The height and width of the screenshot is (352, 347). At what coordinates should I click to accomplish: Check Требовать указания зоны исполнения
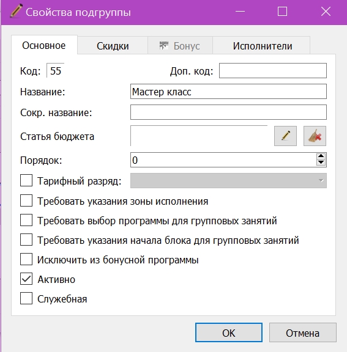pos(26,200)
